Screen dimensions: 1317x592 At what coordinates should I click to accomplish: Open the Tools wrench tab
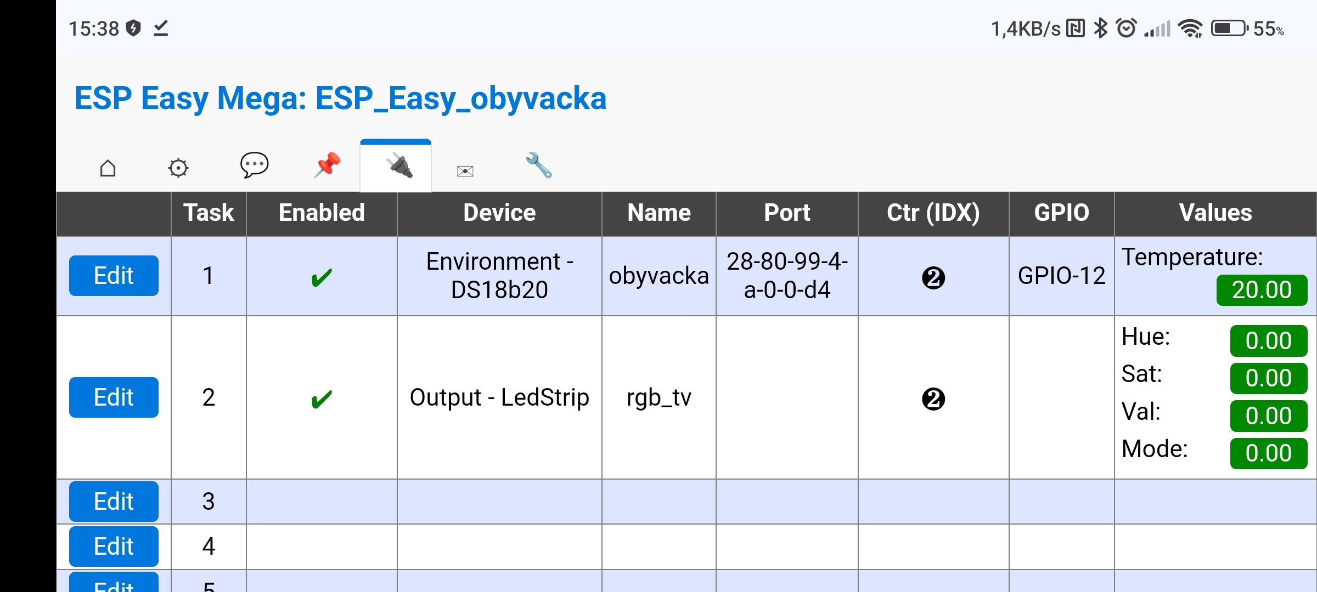pos(538,165)
